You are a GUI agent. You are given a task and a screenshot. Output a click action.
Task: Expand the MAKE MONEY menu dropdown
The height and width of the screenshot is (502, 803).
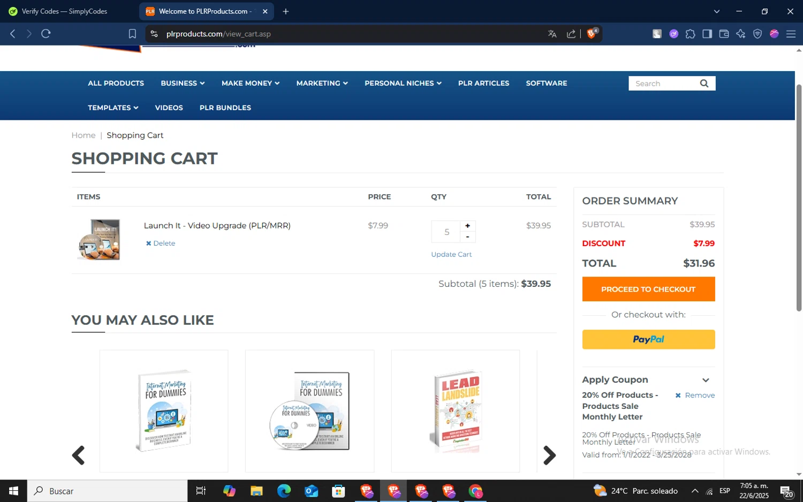pos(251,83)
